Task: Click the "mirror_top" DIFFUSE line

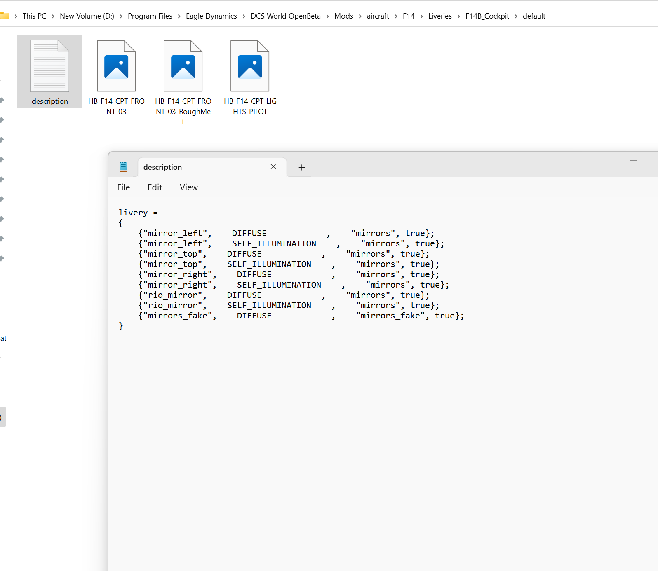Action: pyautogui.click(x=284, y=254)
